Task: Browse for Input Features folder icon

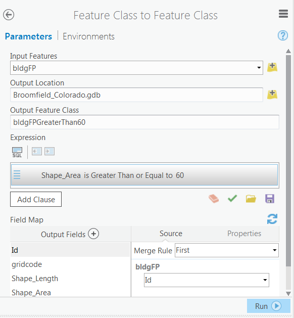Action: pyautogui.click(x=272, y=67)
